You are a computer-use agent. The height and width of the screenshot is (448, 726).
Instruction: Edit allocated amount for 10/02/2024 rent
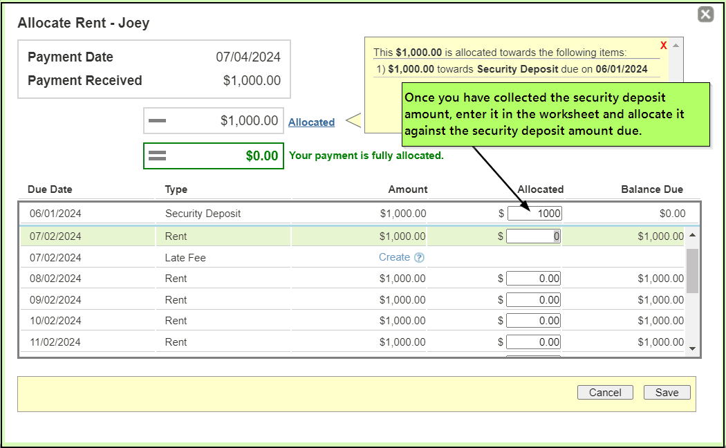[x=533, y=321]
